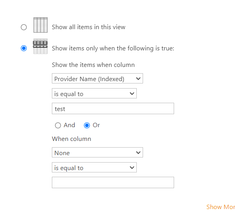The image size is (235, 224).
Task: Click the chevron on the lower 'is equal to' dropdown
Action: pos(132,167)
